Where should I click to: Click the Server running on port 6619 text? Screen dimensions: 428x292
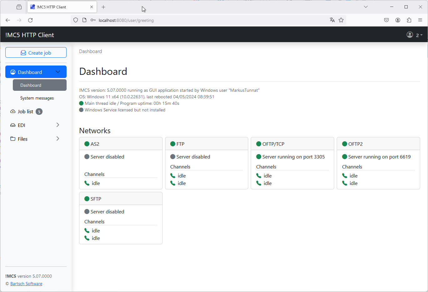380,157
